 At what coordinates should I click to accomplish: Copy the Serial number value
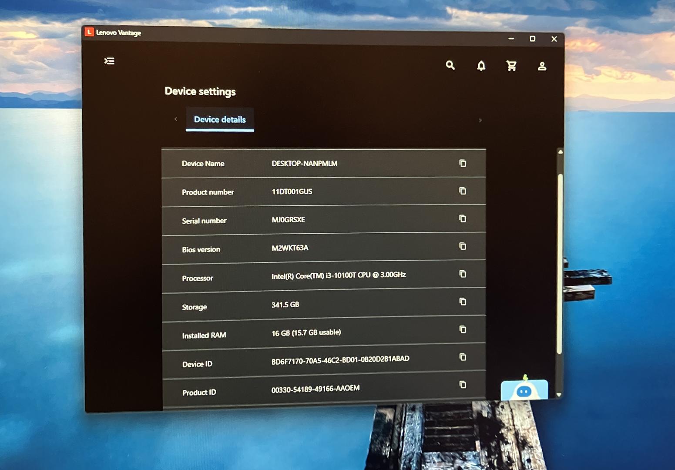[463, 218]
